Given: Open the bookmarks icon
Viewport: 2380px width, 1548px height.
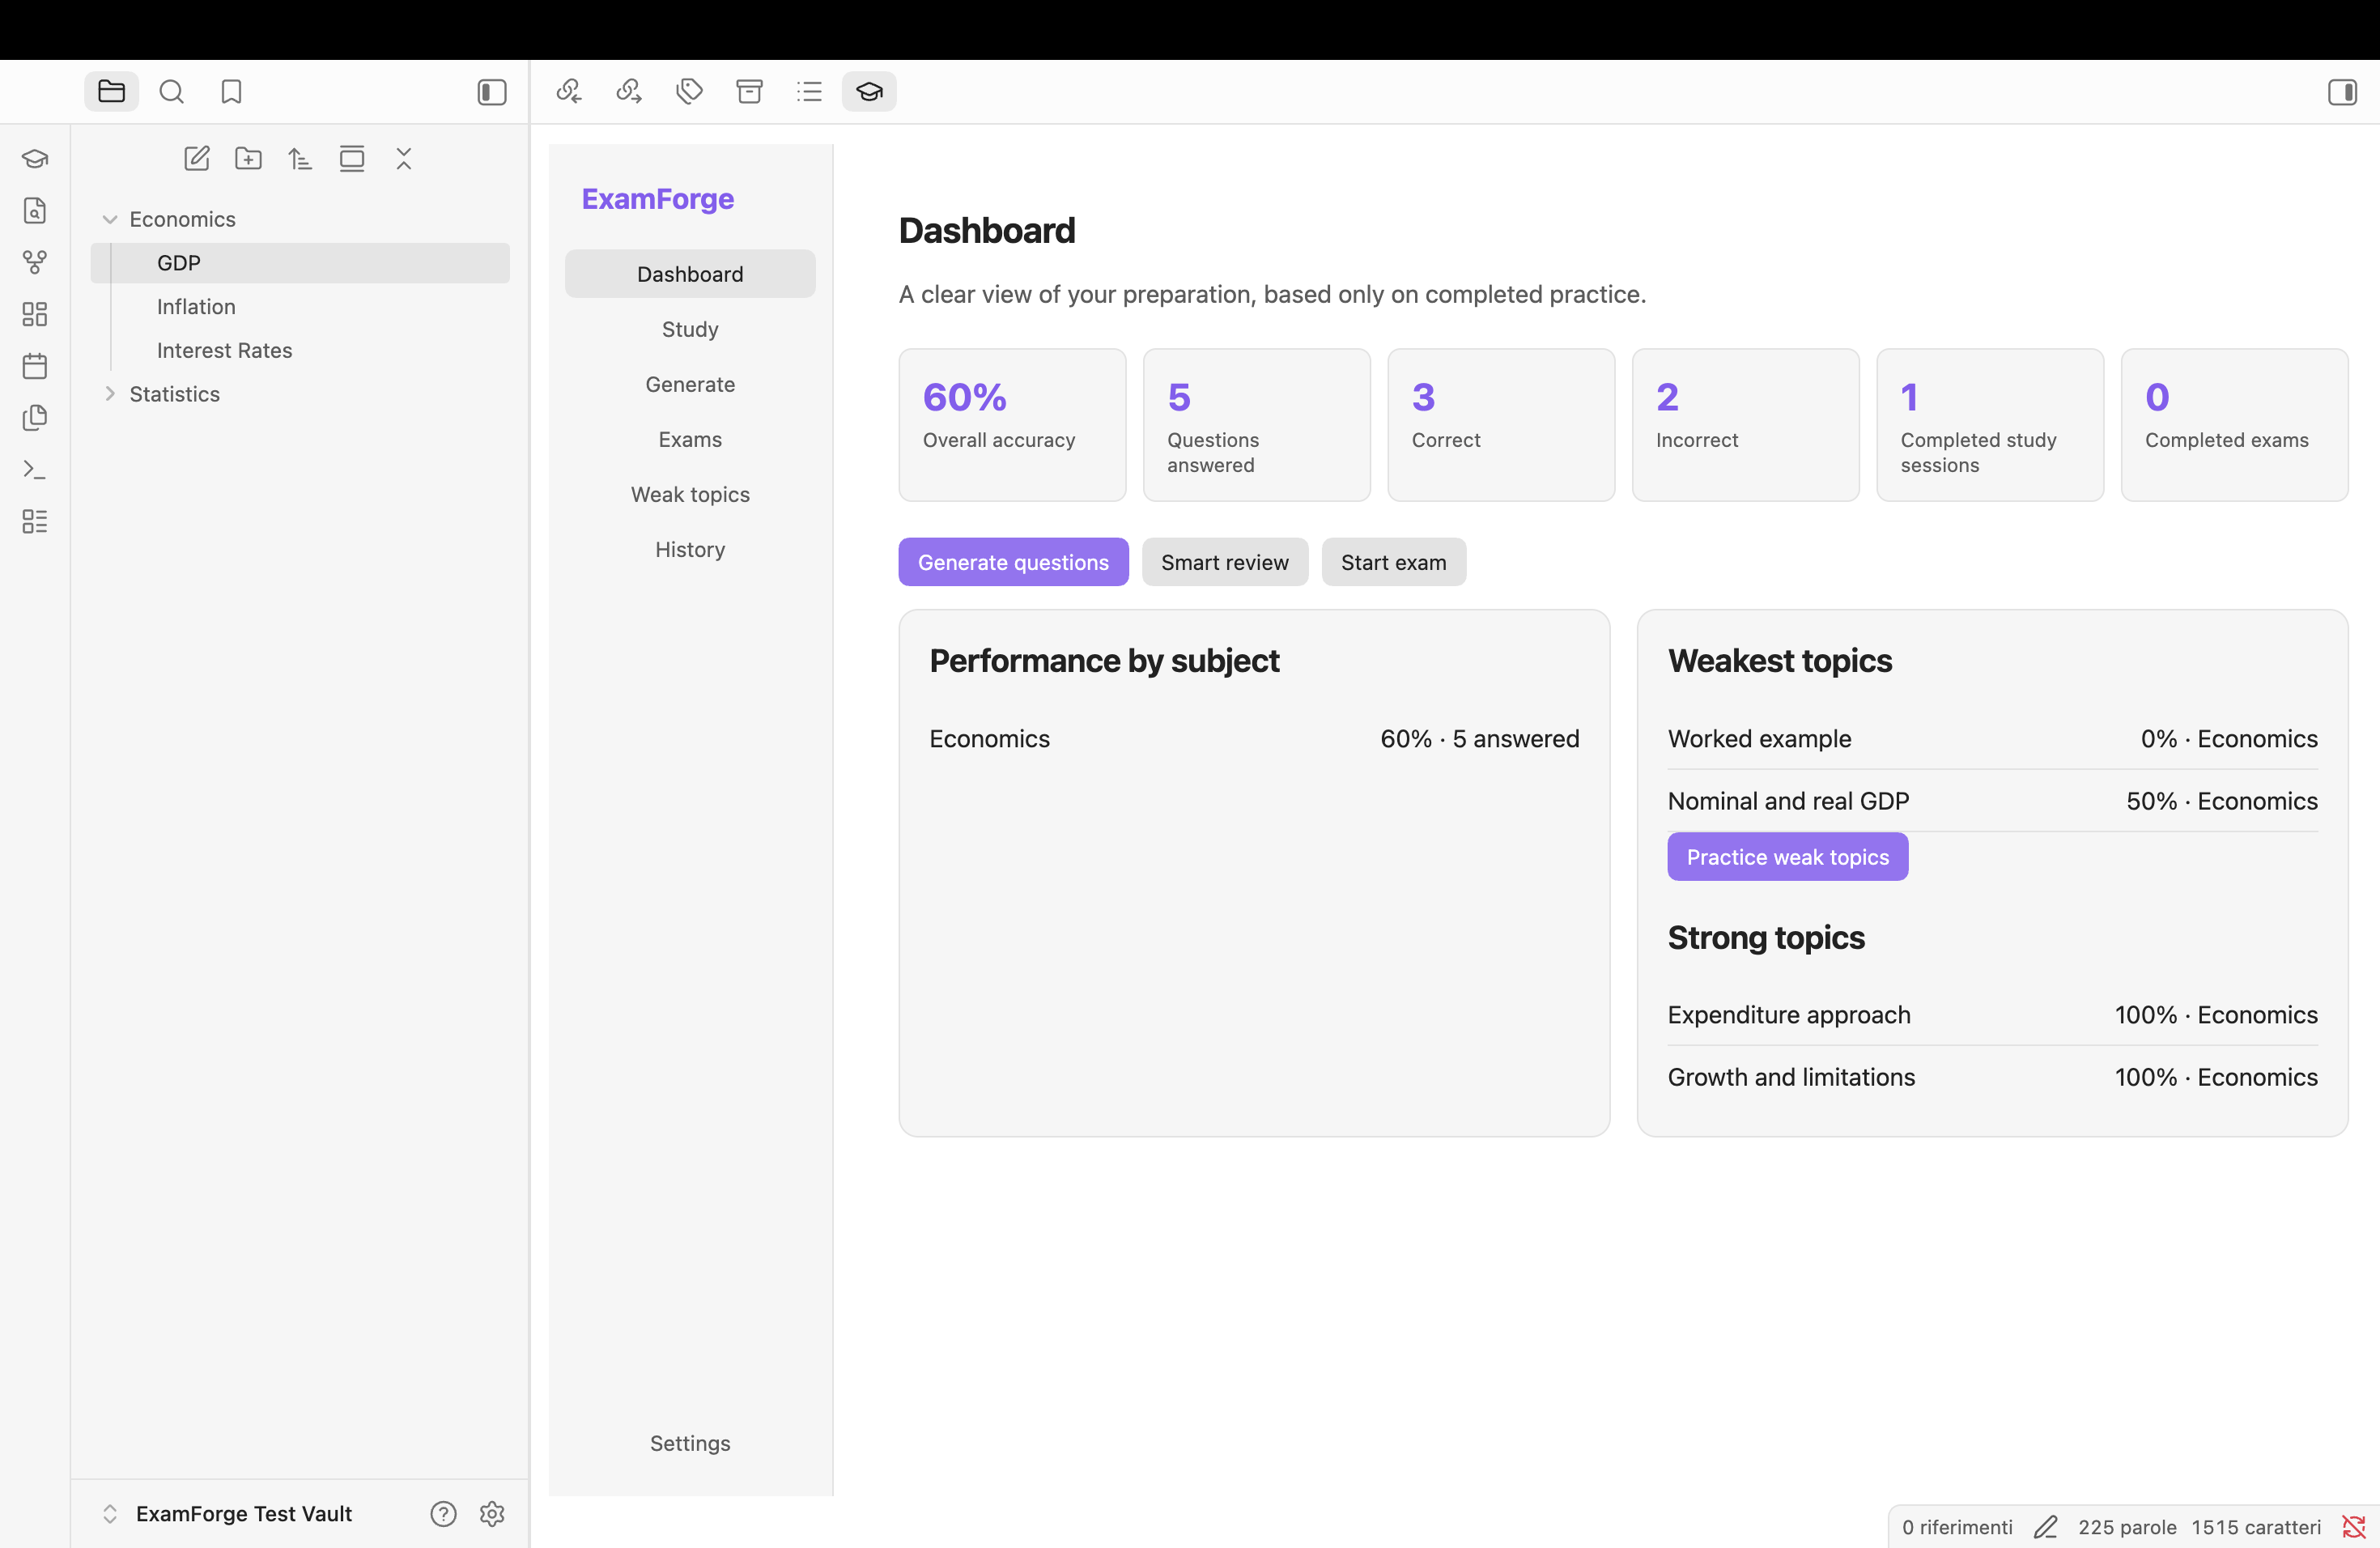Looking at the screenshot, I should point(232,92).
